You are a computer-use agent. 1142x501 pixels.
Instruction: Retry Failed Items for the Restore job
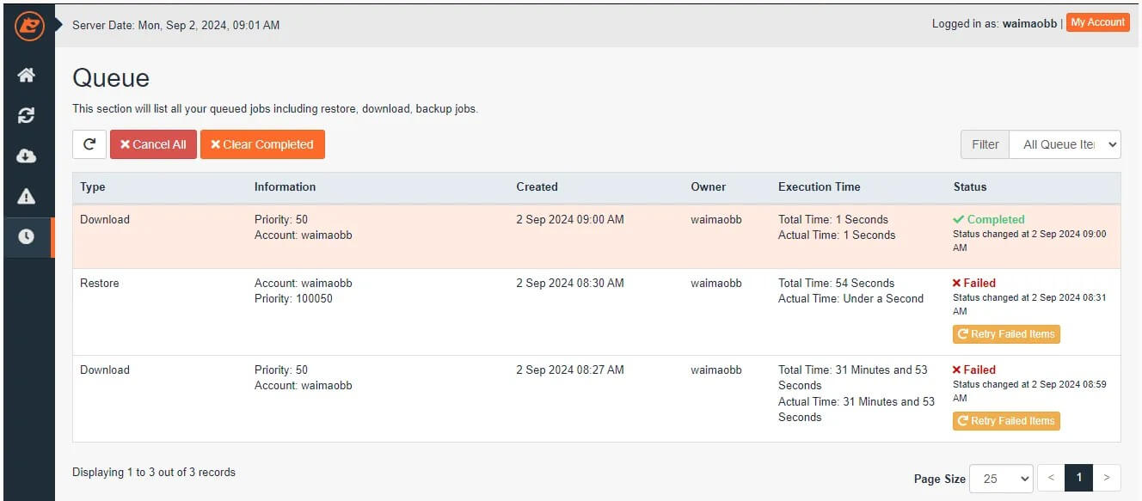[x=1006, y=334]
